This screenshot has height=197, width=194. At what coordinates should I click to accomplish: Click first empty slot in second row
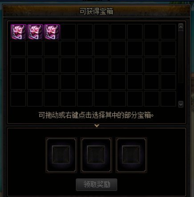(18, 49)
